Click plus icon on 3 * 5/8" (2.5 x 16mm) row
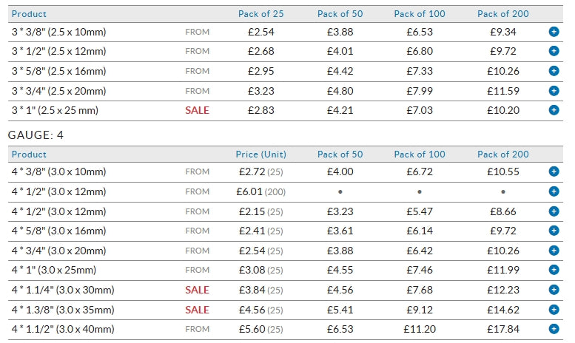Image resolution: width=575 pixels, height=343 pixels. point(554,71)
